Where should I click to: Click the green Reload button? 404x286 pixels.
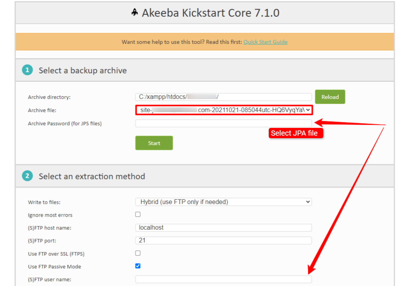[x=330, y=97]
